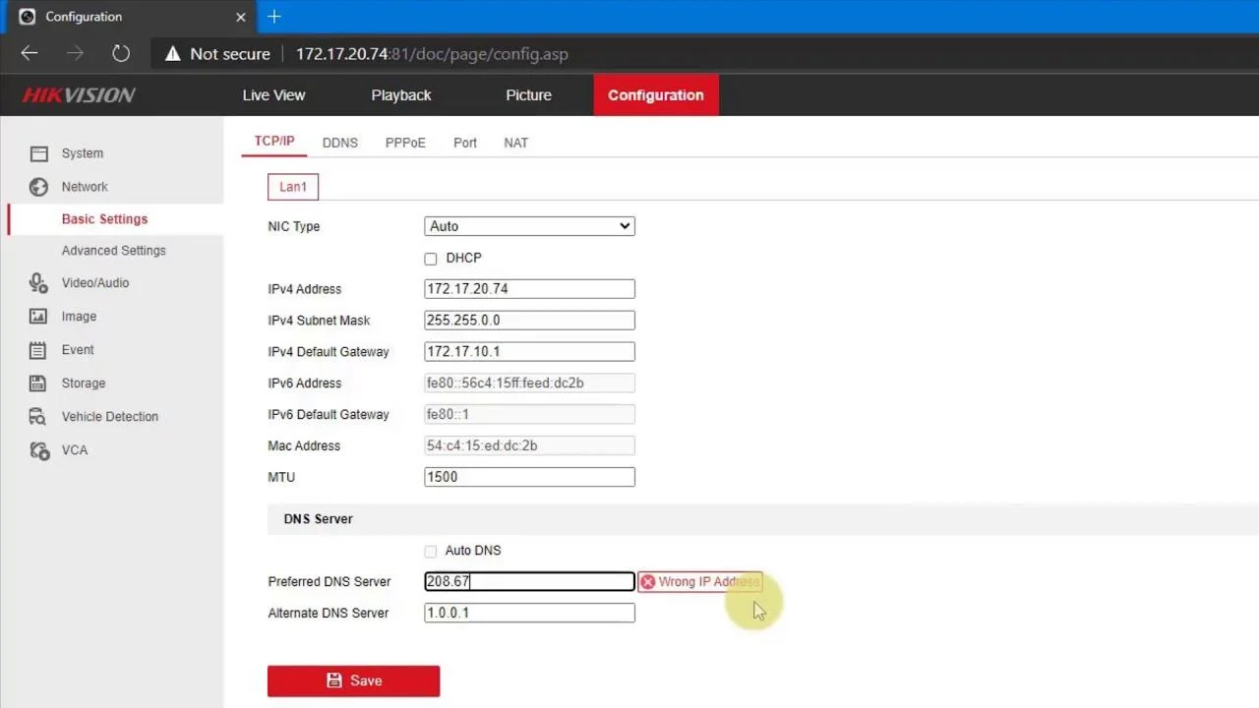Click the IPv4 Address field

(529, 289)
